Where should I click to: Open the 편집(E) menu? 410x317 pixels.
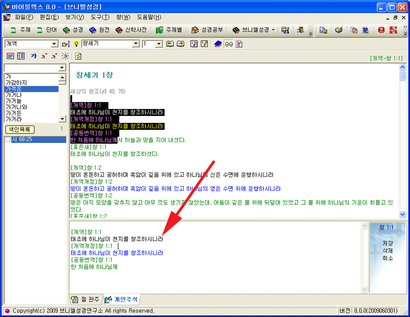(49, 17)
